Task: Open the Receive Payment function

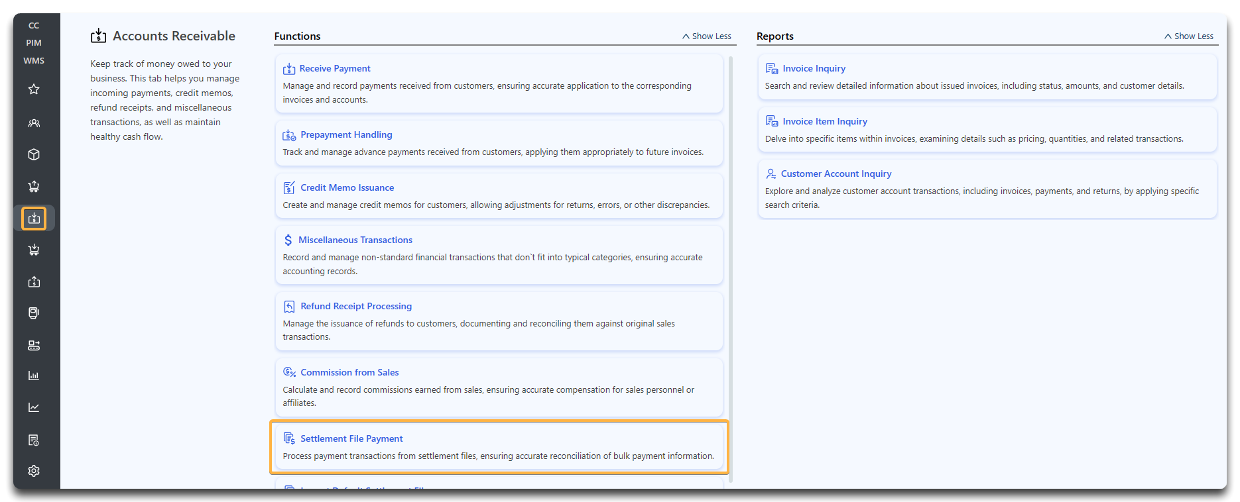Action: 335,69
